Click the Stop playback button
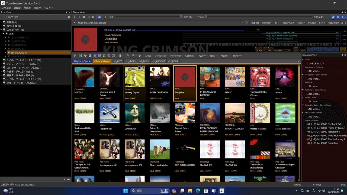This screenshot has width=347, height=195. 75,17
